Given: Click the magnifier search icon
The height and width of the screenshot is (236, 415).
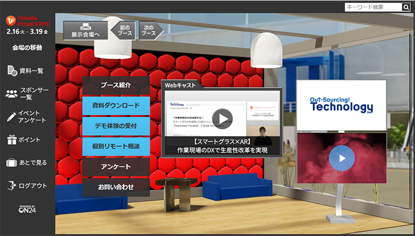Looking at the screenshot, I should pyautogui.click(x=406, y=7).
